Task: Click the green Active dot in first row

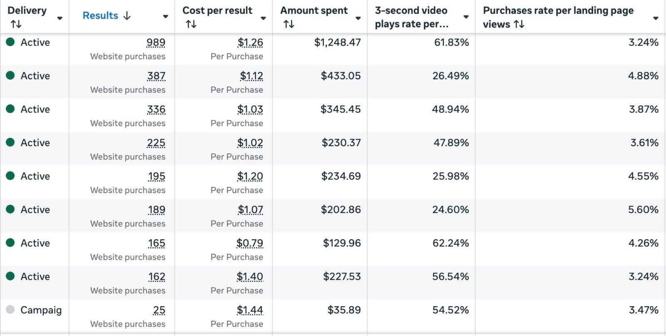Action: (10, 42)
